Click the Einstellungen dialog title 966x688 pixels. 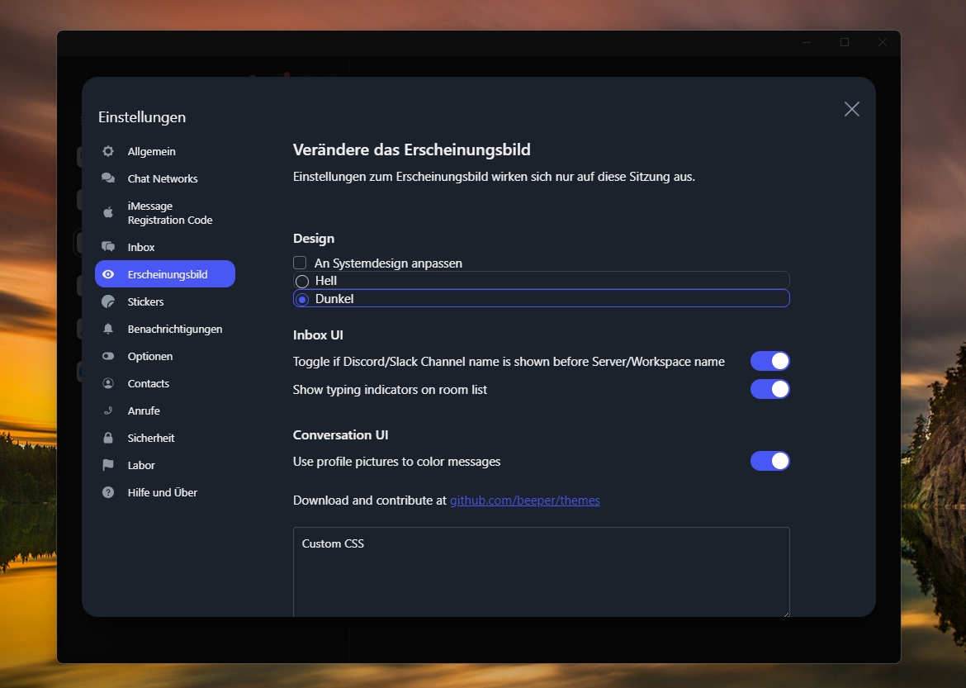click(x=142, y=117)
